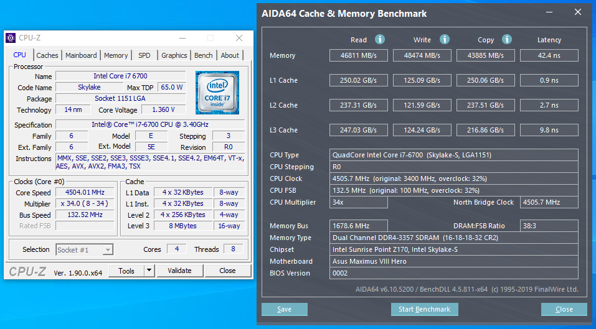Open the About tab in CPU-Z

click(230, 55)
